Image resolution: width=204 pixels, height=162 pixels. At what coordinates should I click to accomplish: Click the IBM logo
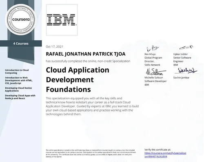coord(62,20)
